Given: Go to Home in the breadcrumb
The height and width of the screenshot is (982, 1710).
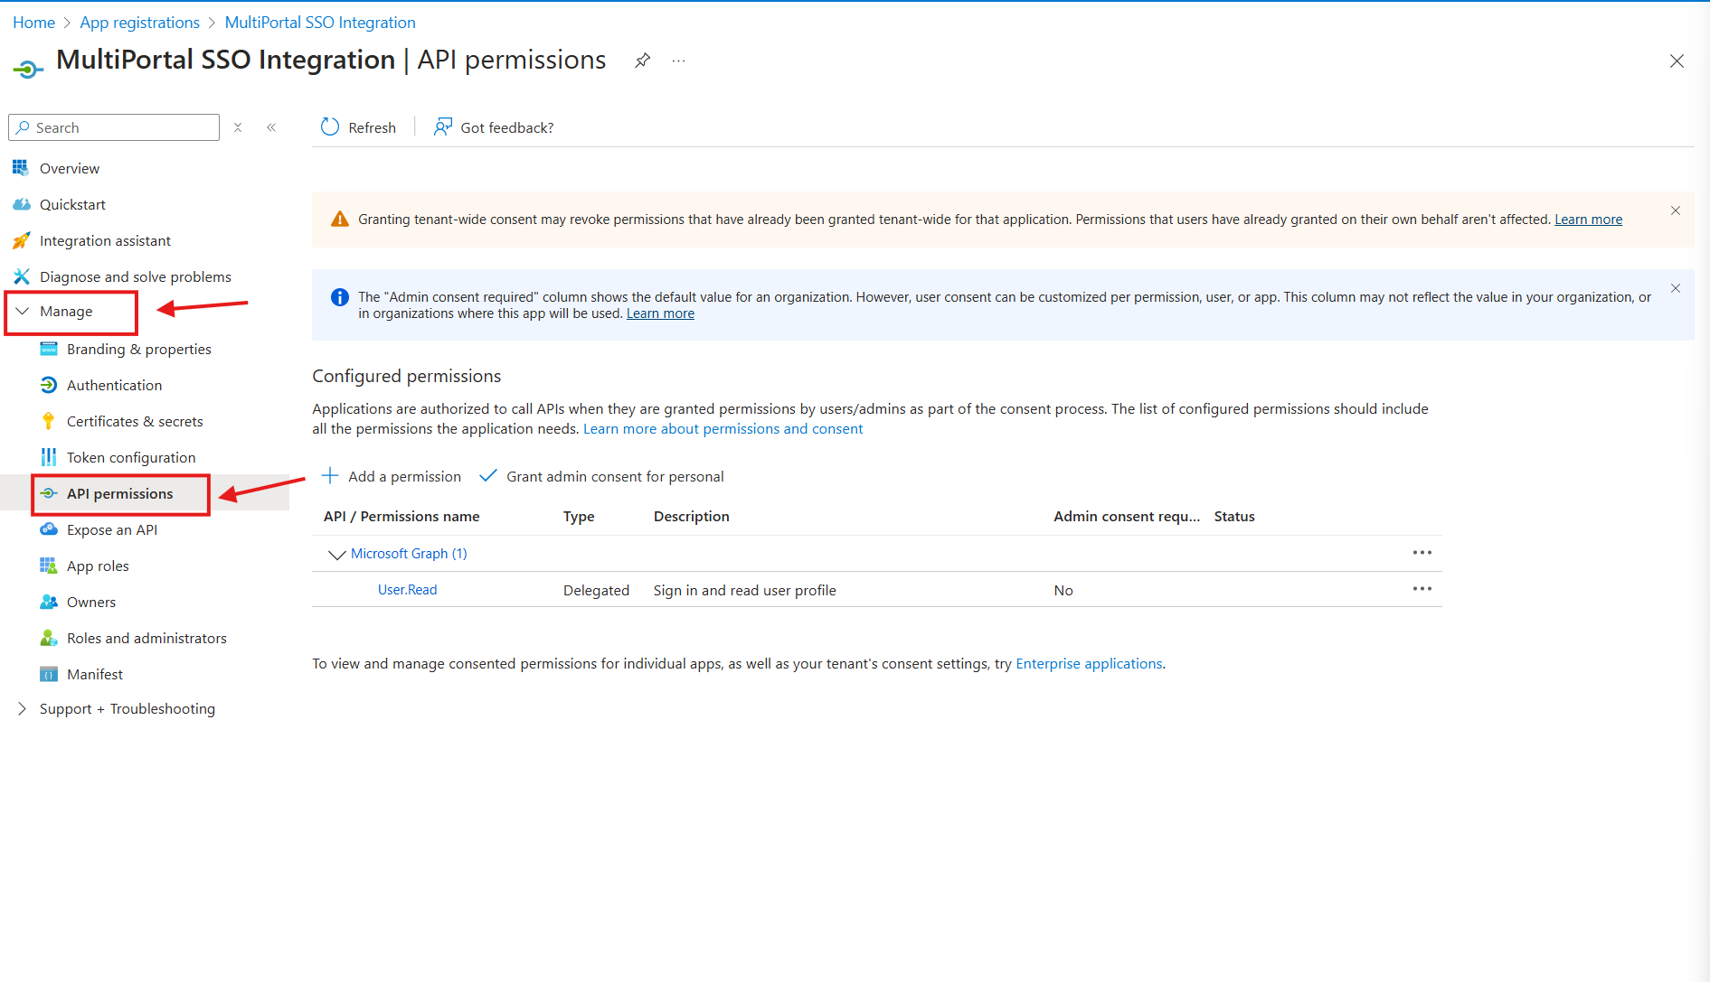Looking at the screenshot, I should point(33,23).
